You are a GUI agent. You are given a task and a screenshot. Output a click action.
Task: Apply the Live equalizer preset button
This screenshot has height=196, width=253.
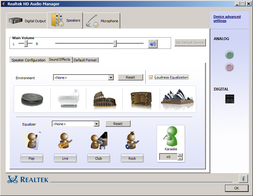click(x=65, y=158)
